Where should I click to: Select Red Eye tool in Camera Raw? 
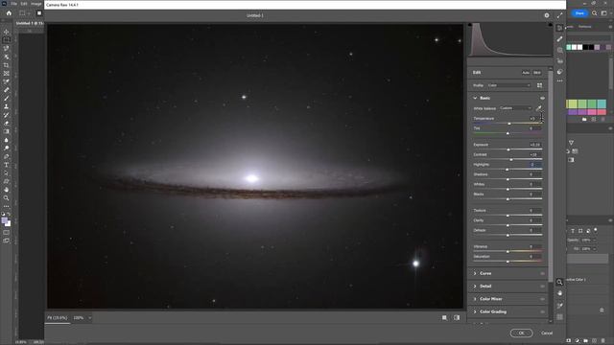[x=559, y=60]
